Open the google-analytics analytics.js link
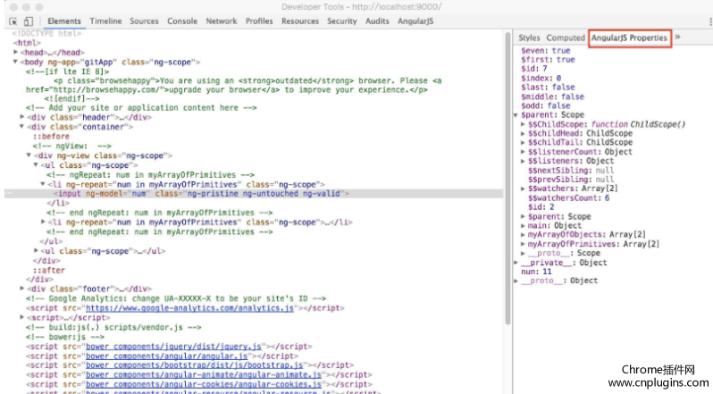Viewport: 713px width, 394px height. click(x=189, y=308)
